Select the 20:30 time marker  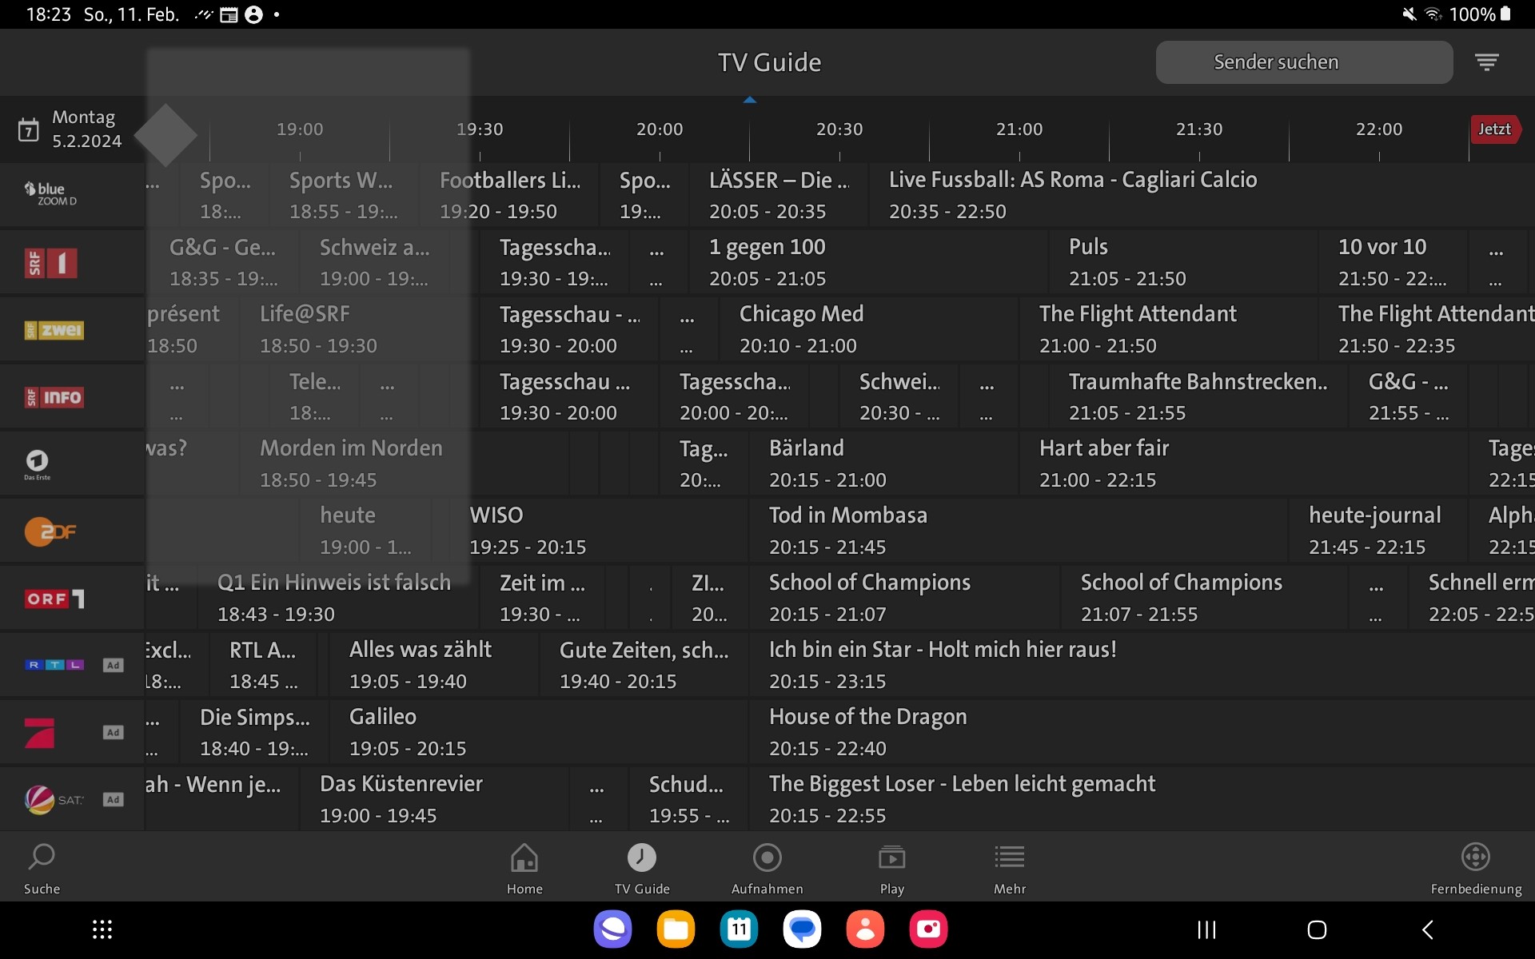(x=839, y=129)
